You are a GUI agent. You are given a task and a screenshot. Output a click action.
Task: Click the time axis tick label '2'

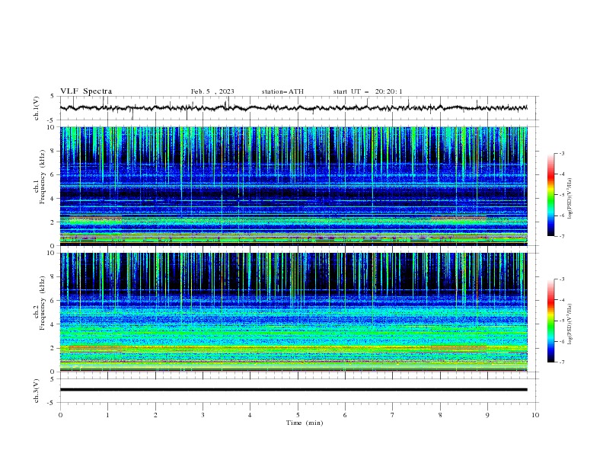coord(155,415)
